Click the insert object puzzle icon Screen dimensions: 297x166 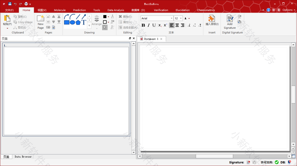(x=212, y=18)
